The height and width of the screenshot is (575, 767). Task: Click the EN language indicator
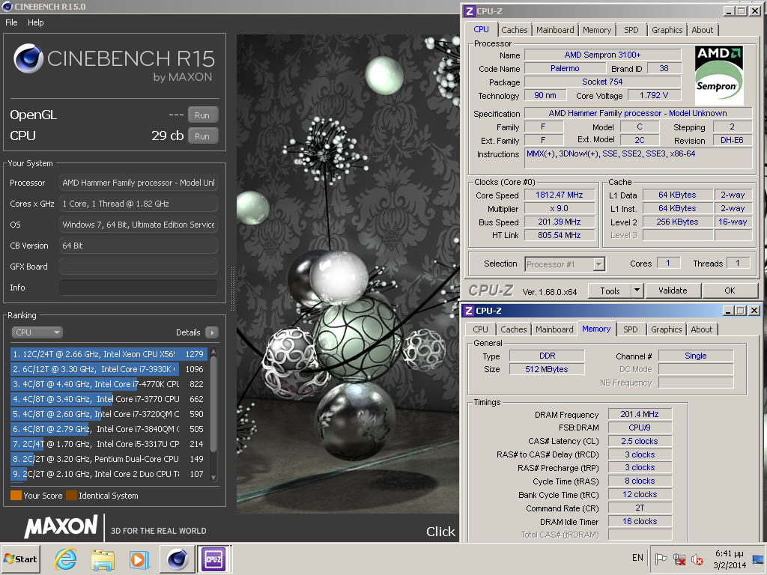[637, 557]
